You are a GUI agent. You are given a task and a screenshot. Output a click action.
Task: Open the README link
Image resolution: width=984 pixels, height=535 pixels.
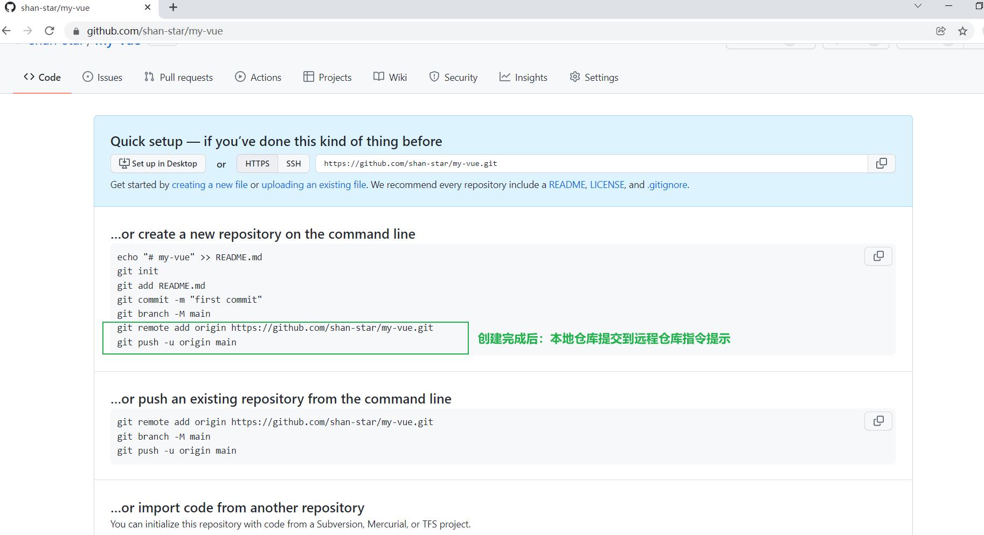[567, 184]
